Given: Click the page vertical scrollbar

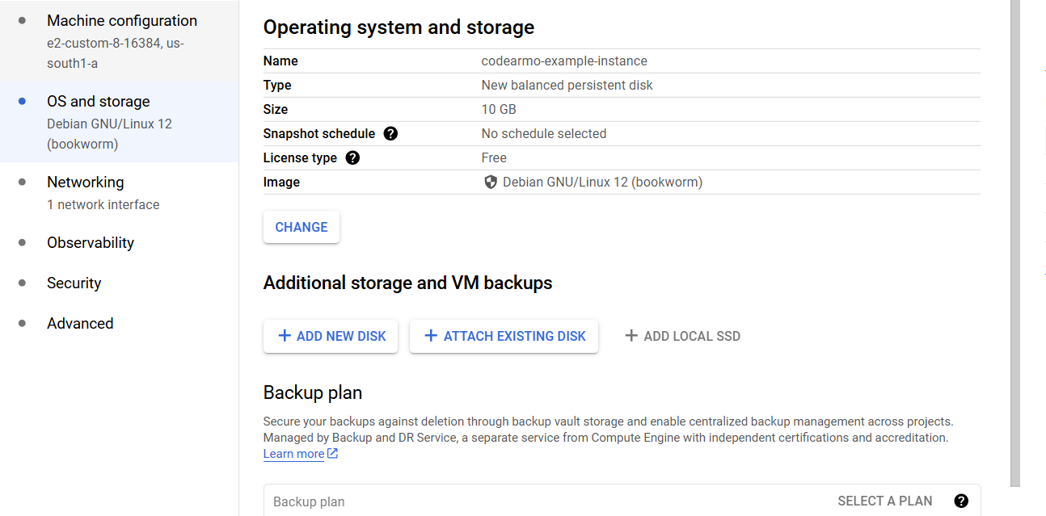Looking at the screenshot, I should pyautogui.click(x=1015, y=242).
